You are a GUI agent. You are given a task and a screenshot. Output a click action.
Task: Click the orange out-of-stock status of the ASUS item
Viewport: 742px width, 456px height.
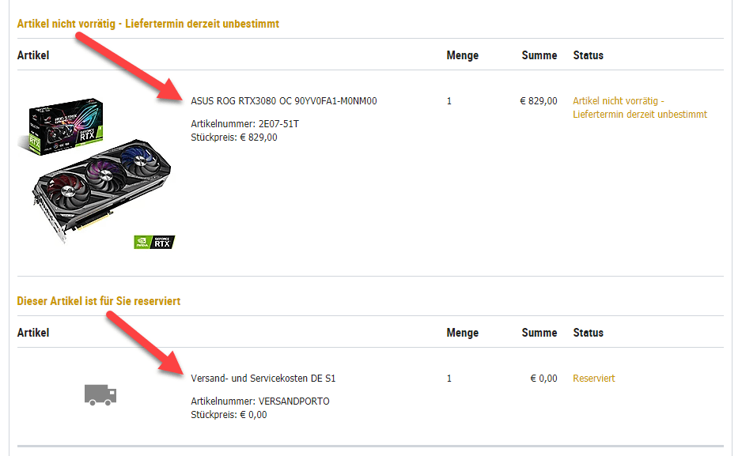(639, 107)
